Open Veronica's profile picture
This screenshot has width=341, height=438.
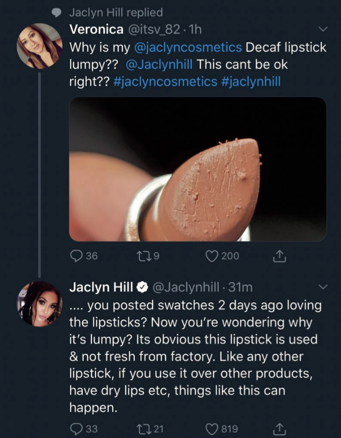coord(39,46)
